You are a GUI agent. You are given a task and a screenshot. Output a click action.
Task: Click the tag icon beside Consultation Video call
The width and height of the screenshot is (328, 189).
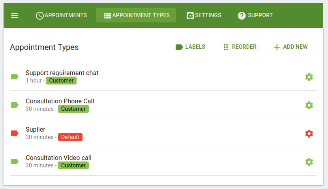(15, 161)
